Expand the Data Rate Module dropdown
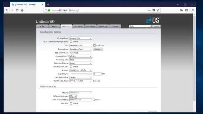 click(x=81, y=77)
